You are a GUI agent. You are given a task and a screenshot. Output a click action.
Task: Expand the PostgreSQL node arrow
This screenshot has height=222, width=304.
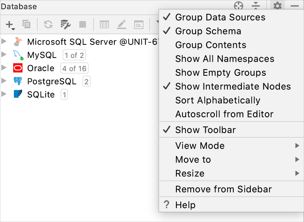tap(4, 81)
